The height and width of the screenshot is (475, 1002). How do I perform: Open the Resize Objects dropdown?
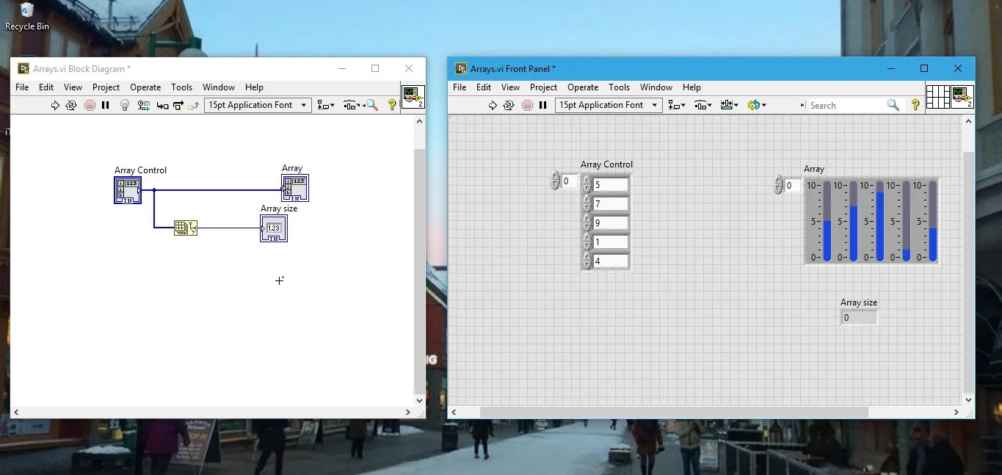click(729, 105)
